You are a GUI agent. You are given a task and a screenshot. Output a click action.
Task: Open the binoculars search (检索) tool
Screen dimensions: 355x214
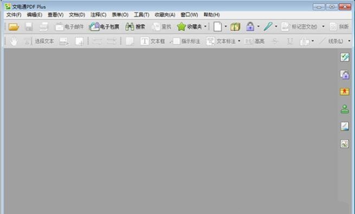[x=135, y=26]
